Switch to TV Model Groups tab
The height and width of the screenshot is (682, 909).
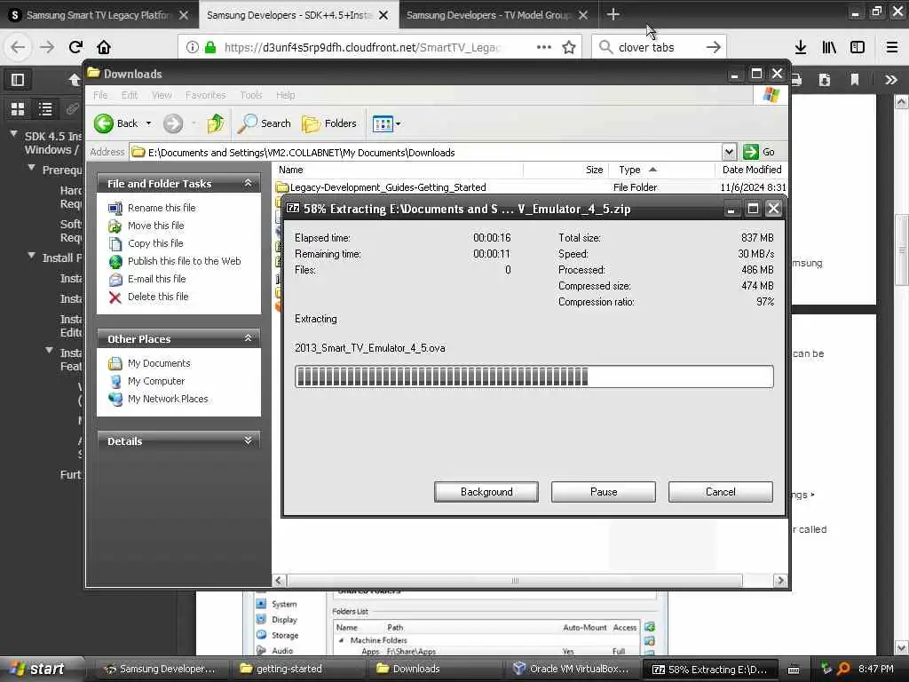coord(498,15)
